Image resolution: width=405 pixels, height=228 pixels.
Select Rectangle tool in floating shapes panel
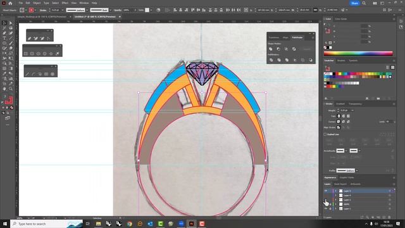tap(25, 53)
